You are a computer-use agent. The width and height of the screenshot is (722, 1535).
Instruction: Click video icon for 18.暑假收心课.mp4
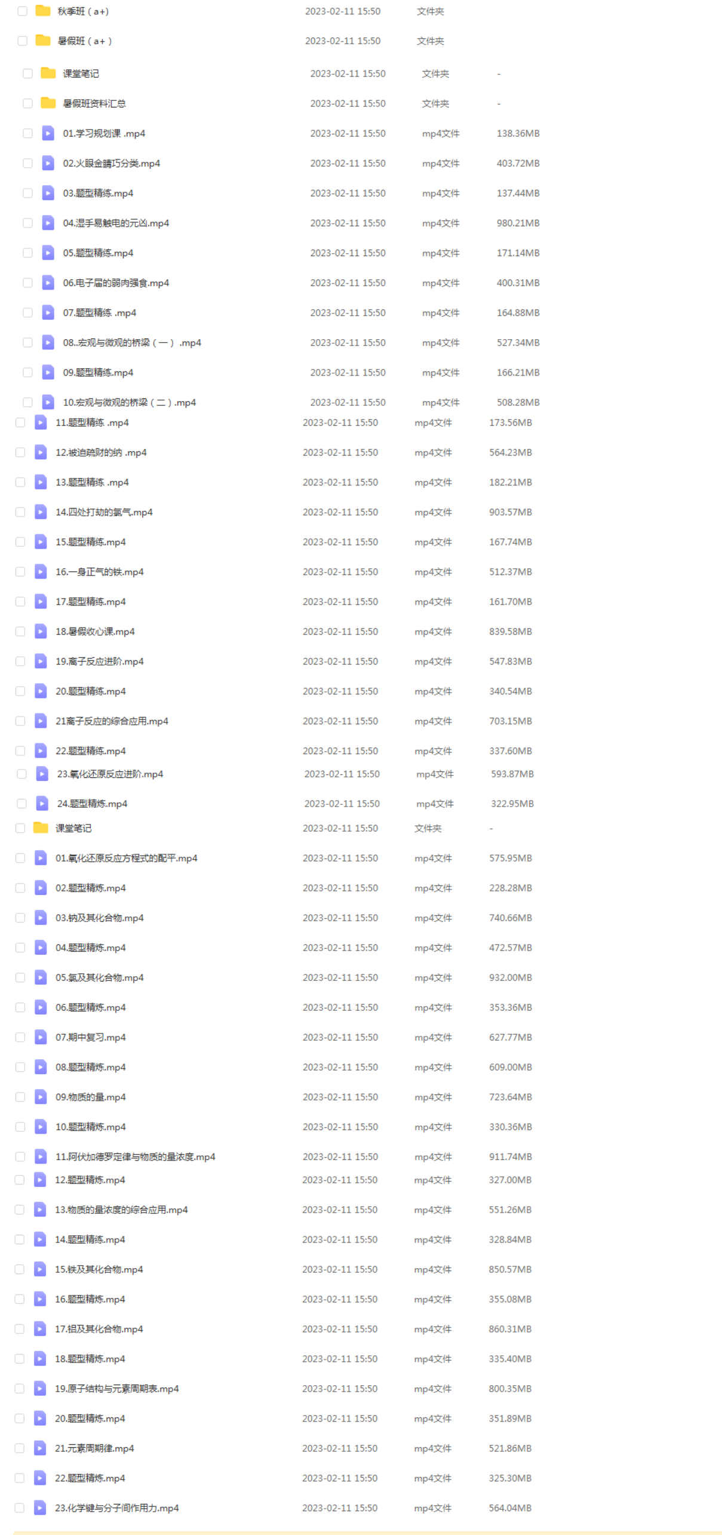tap(41, 631)
